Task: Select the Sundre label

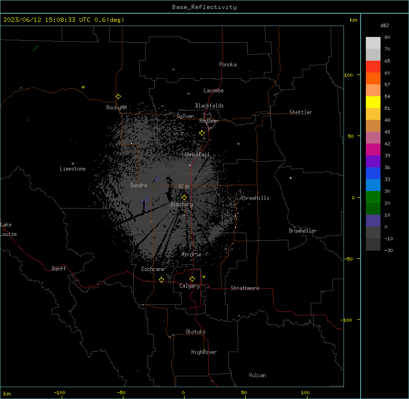Action: (x=139, y=185)
